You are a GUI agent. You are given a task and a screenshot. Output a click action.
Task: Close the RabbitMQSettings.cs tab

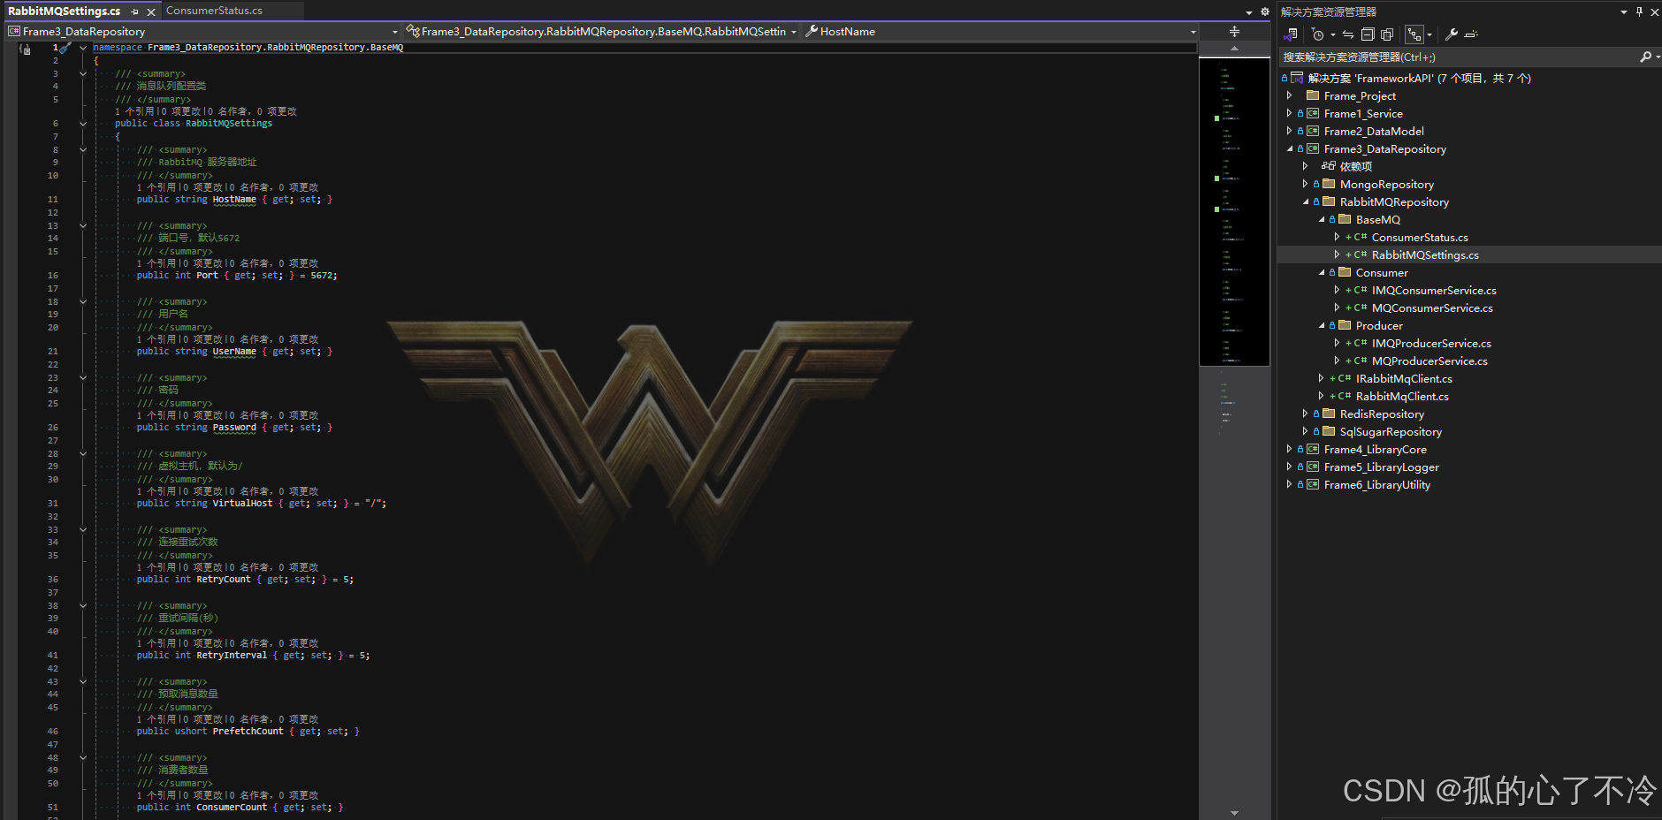[x=151, y=11]
